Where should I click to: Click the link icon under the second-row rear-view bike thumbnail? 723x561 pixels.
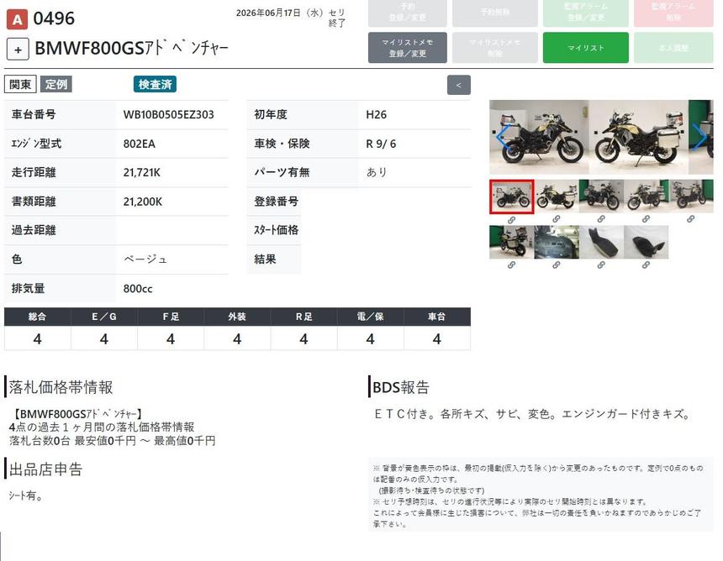511,265
